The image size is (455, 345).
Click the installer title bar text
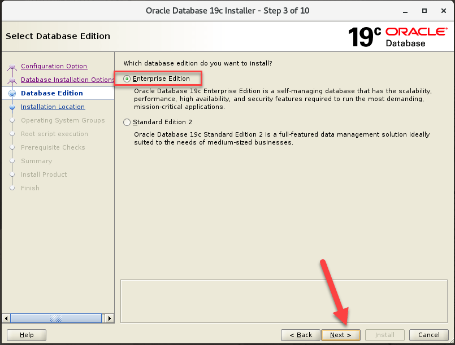coord(227,11)
